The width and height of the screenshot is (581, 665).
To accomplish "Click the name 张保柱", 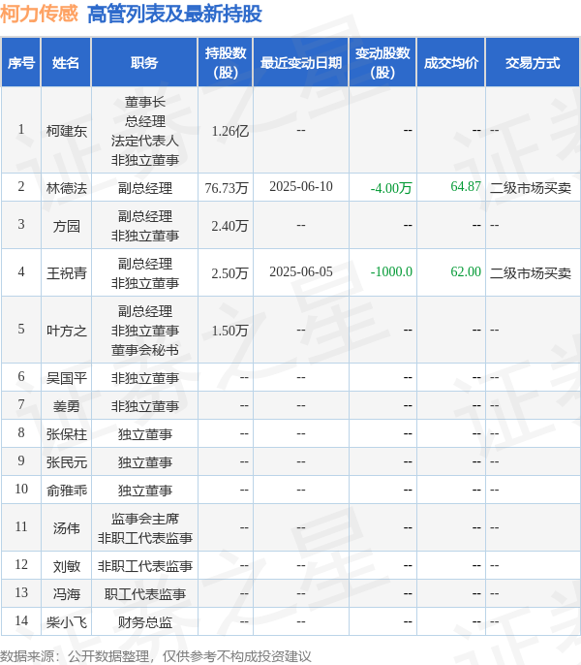I will 67,434.
